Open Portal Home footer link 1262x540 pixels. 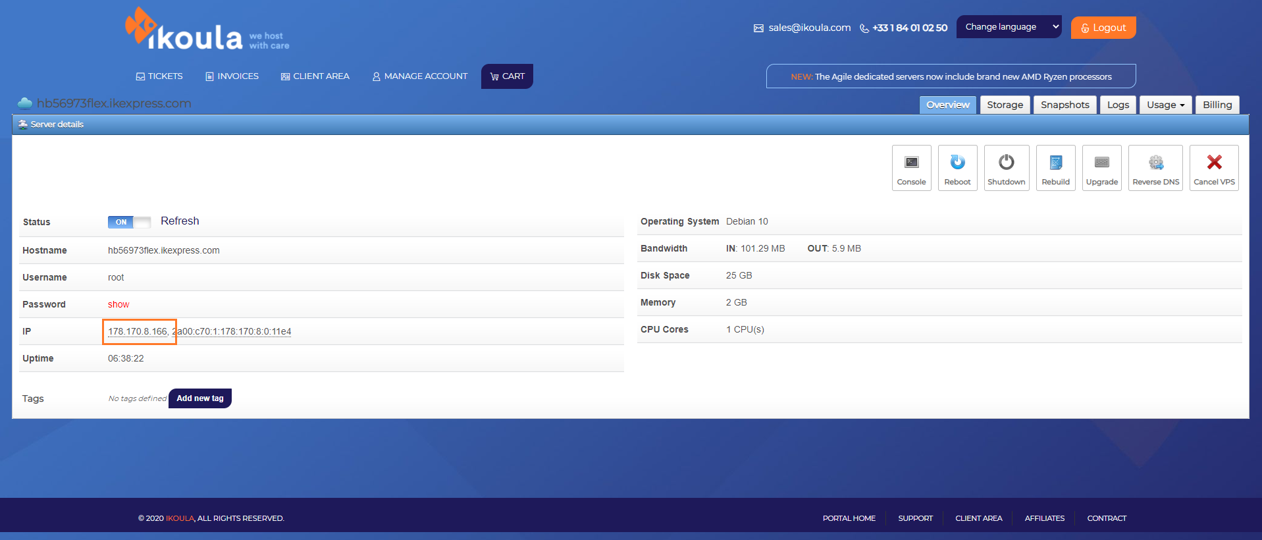click(849, 518)
